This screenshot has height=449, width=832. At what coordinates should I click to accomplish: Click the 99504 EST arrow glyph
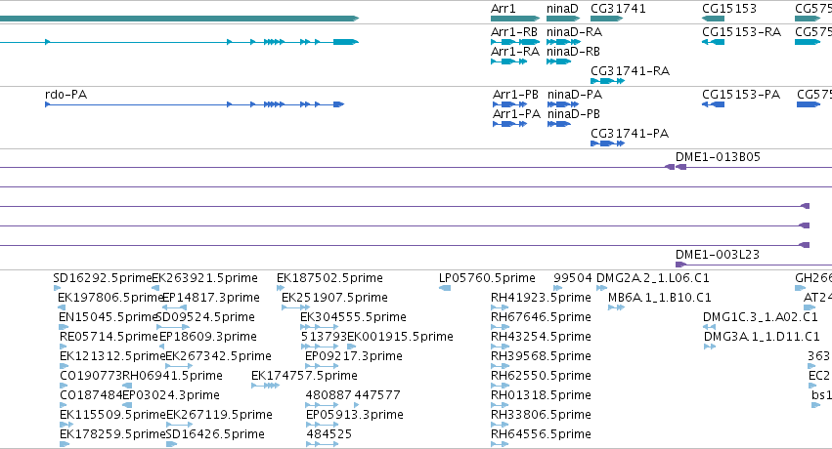557,288
